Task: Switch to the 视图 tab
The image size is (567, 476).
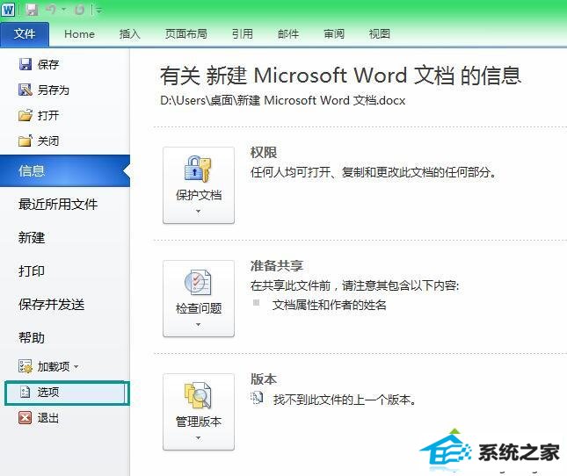Action: click(x=380, y=34)
